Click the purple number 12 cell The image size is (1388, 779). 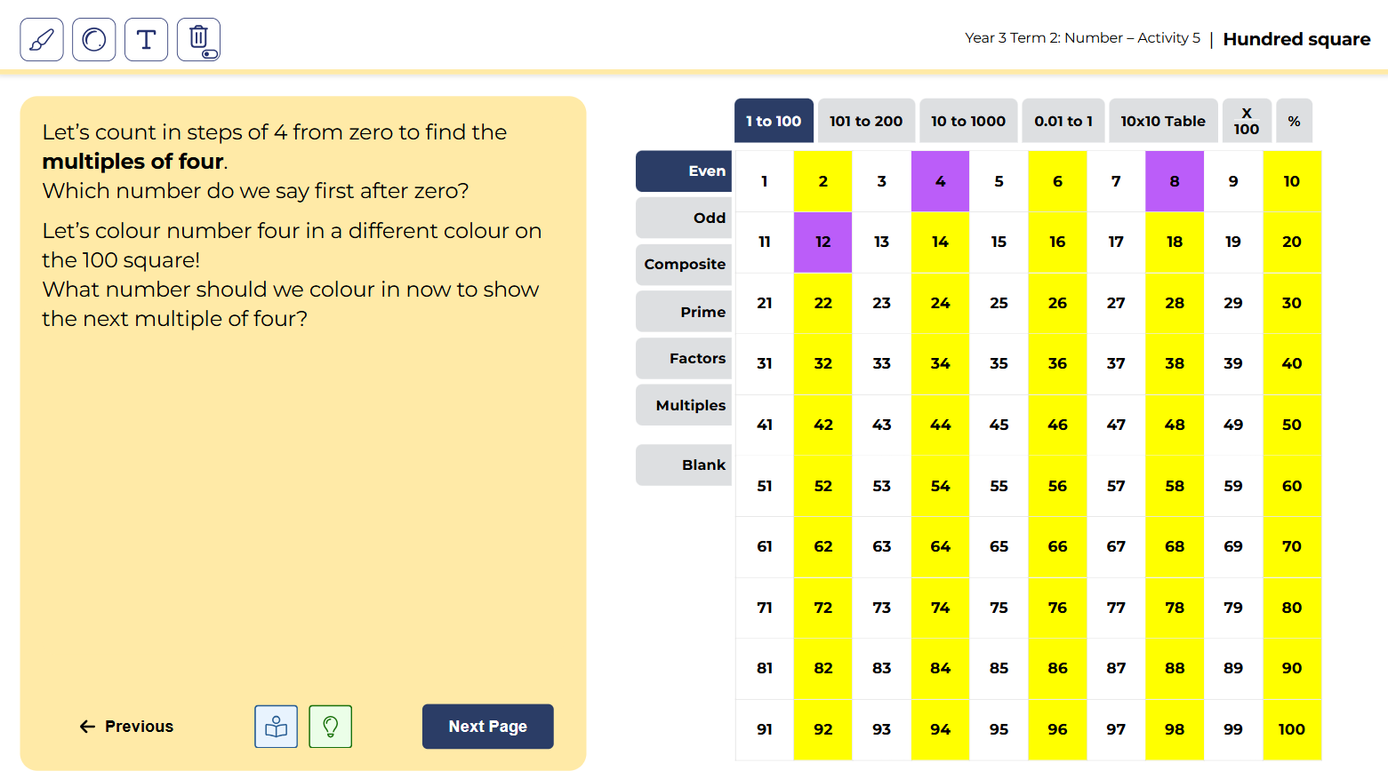click(822, 242)
